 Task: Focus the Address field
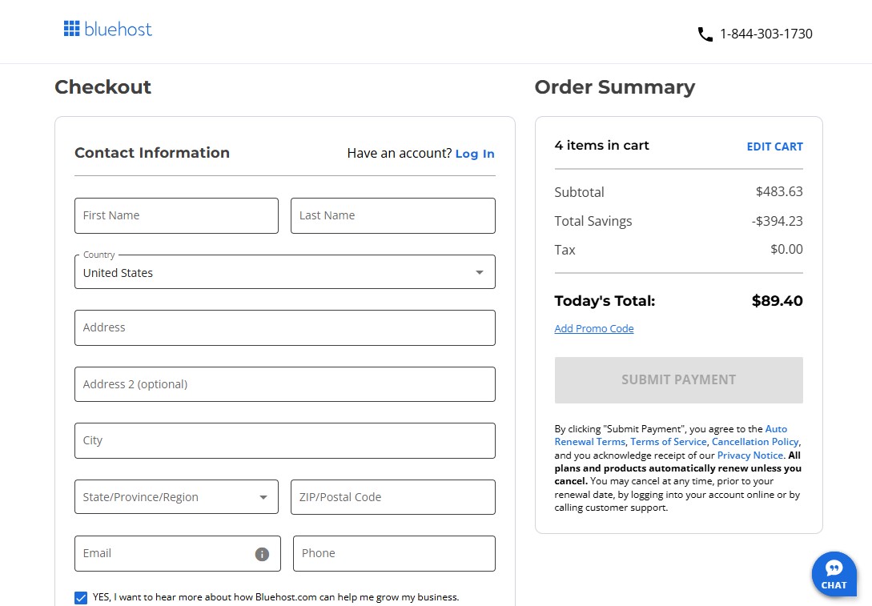pyautogui.click(x=285, y=328)
